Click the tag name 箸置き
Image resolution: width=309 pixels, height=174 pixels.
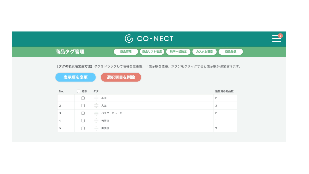(105, 120)
